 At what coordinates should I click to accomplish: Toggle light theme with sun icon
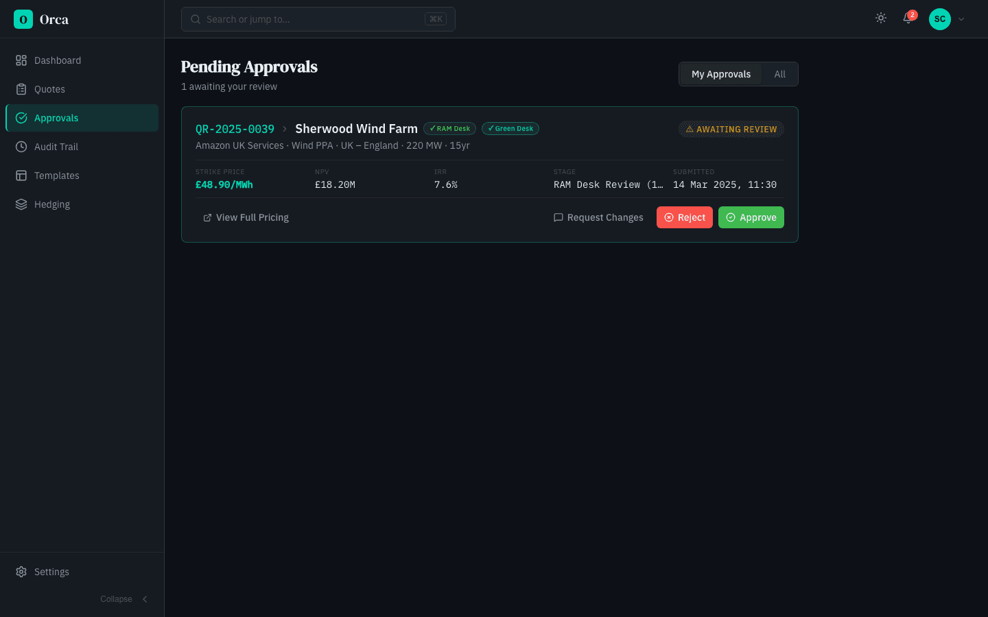(881, 19)
